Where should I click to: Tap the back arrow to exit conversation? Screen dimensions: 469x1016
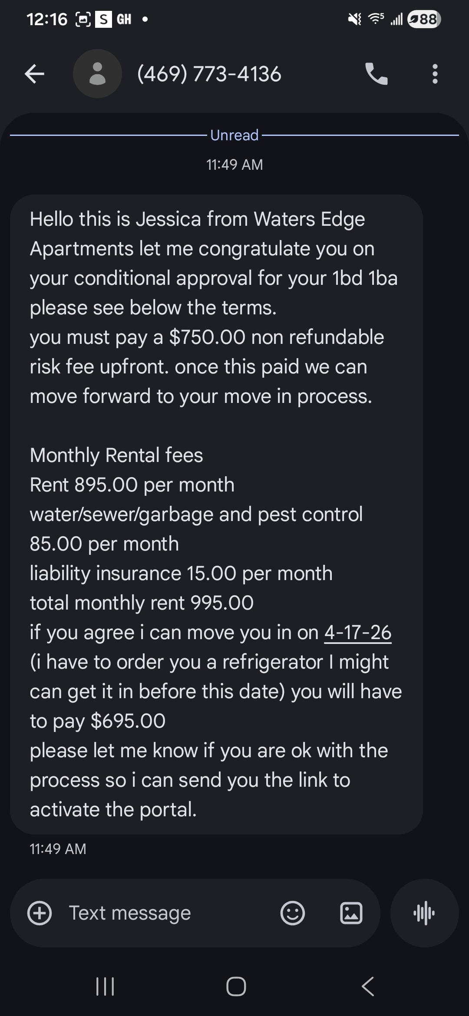pyautogui.click(x=34, y=74)
